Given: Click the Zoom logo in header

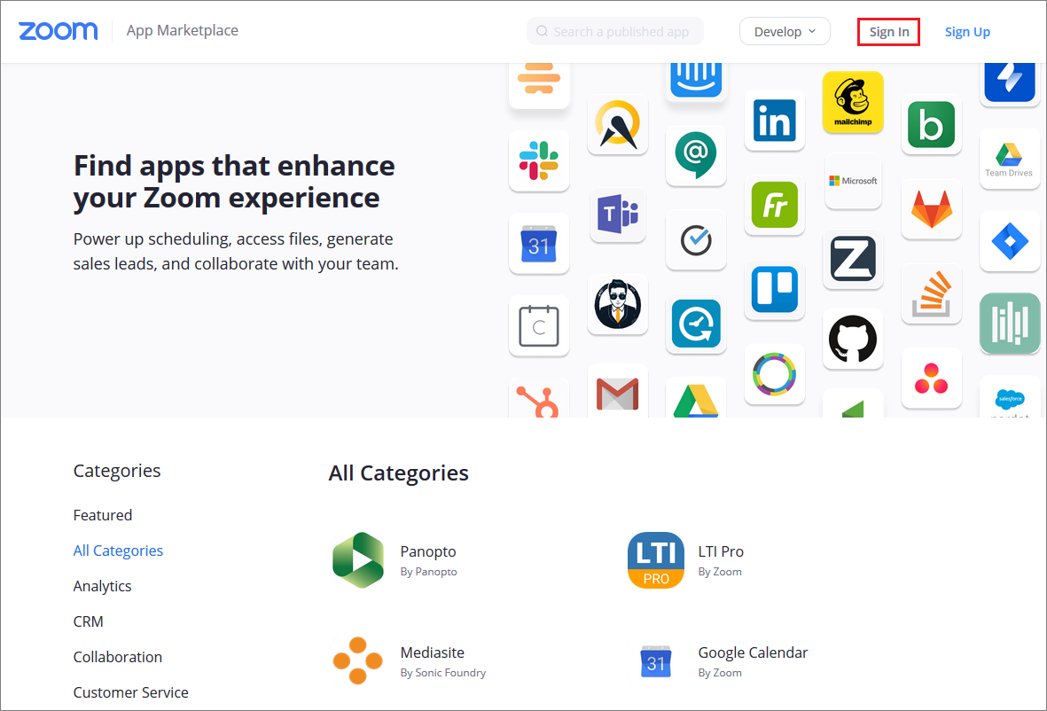Looking at the screenshot, I should pyautogui.click(x=59, y=31).
